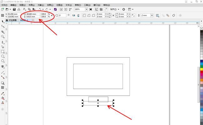Toggle the mirror horizontally button

point(74,15)
